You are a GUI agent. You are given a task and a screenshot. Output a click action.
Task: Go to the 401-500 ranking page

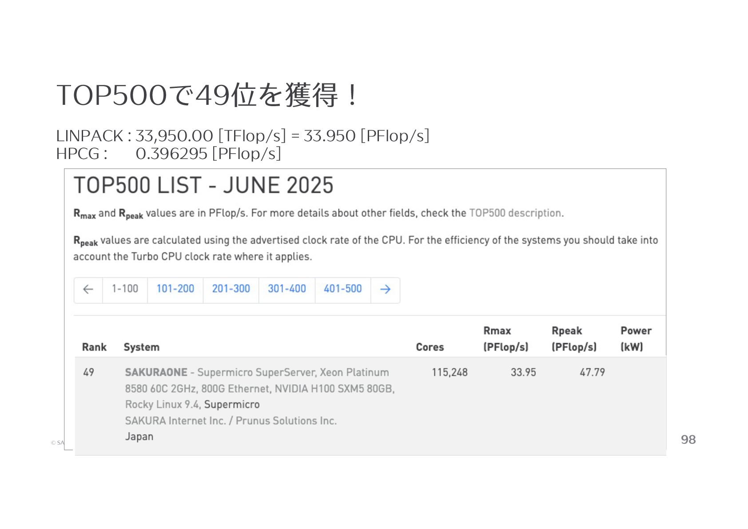click(x=342, y=289)
